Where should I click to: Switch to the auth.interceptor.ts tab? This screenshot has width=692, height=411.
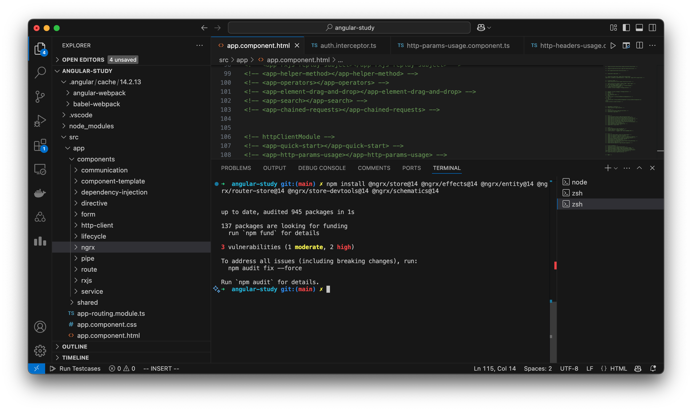[x=348, y=45]
